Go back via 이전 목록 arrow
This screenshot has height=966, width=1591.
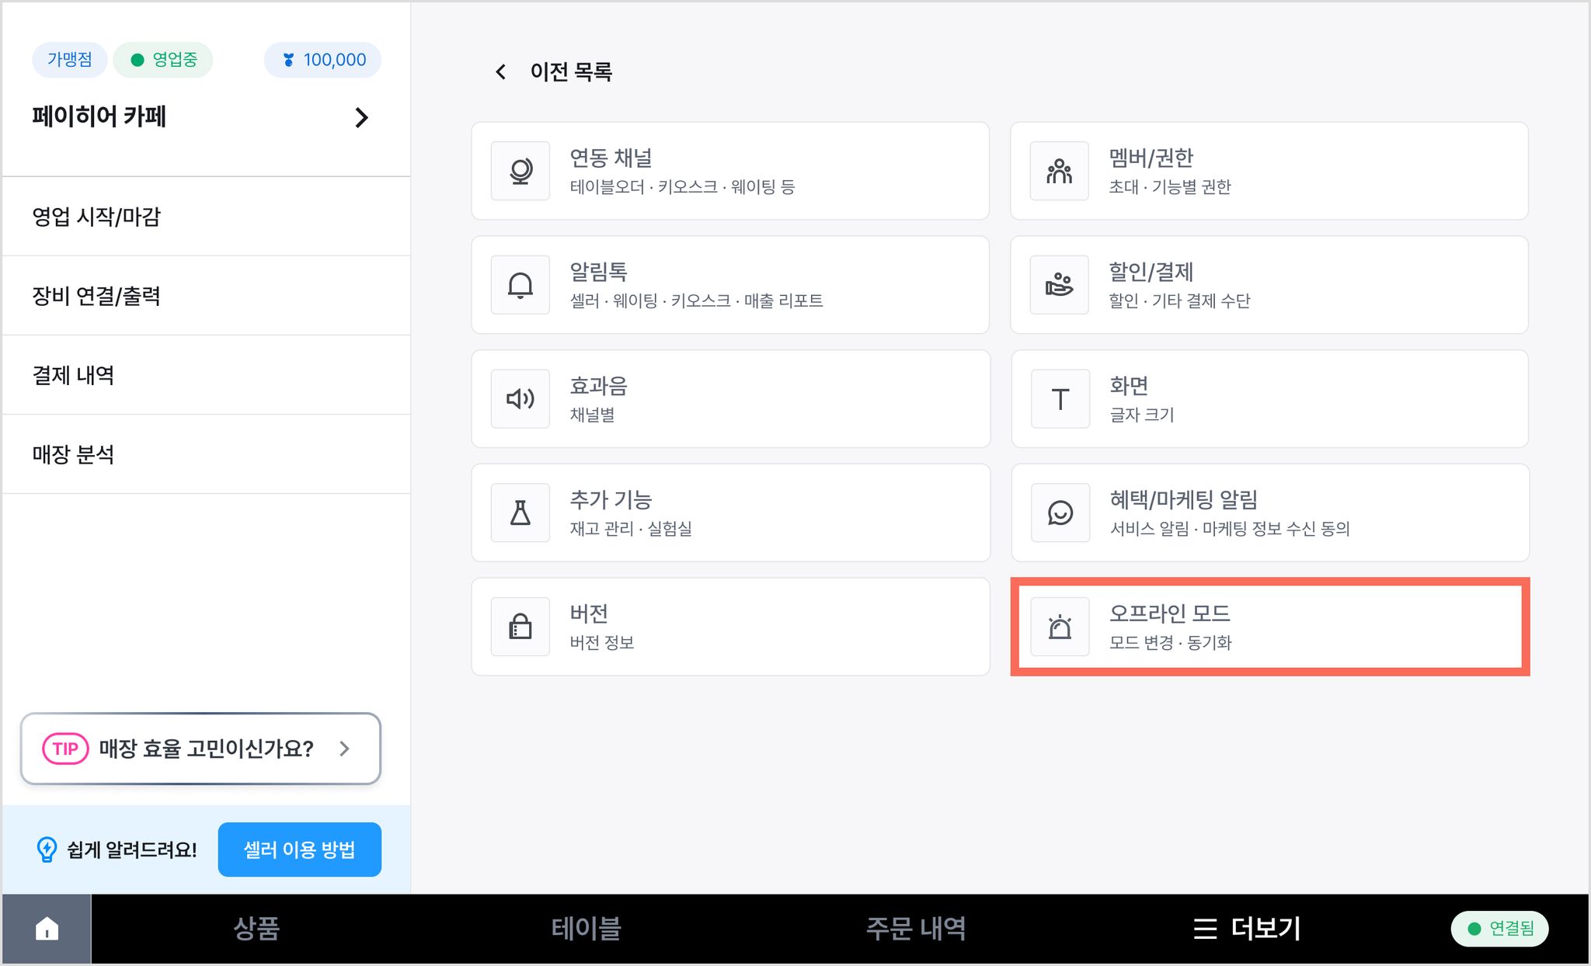click(501, 72)
